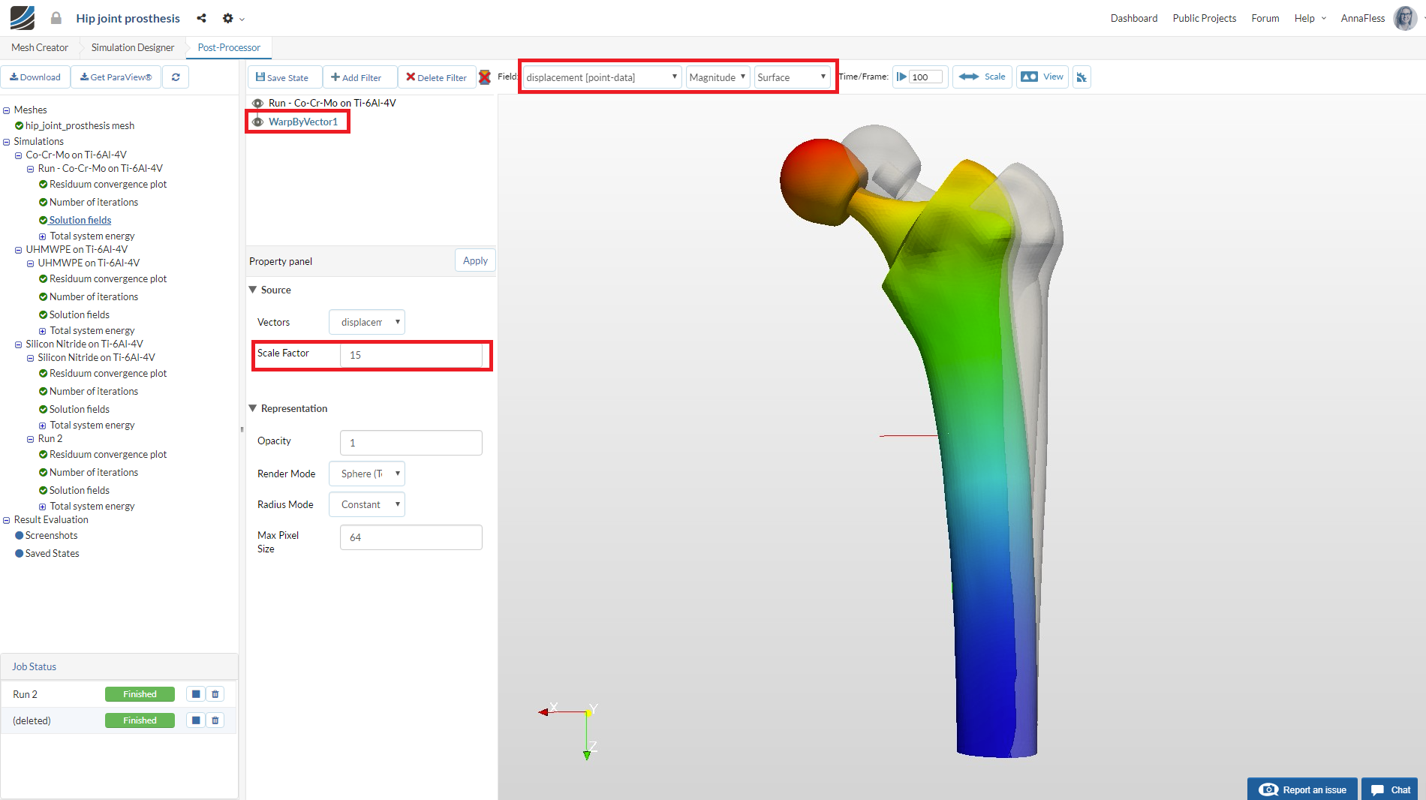
Task: Click Get ParaView button
Action: click(116, 77)
